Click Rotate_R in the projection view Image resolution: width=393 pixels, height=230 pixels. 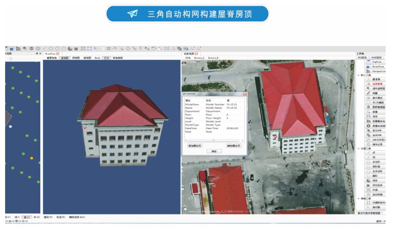213,58
